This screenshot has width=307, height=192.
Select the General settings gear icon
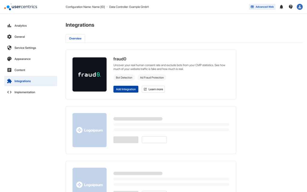coord(9,37)
